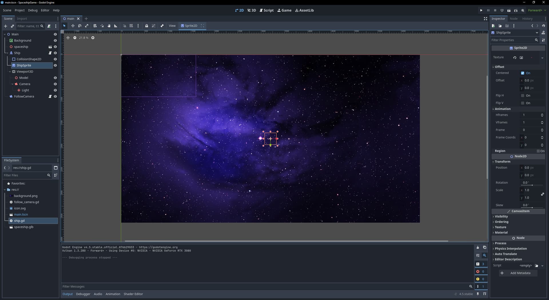Run the current scene from toolbar
Viewport: 549px width, 300px height.
pyautogui.click(x=509, y=10)
